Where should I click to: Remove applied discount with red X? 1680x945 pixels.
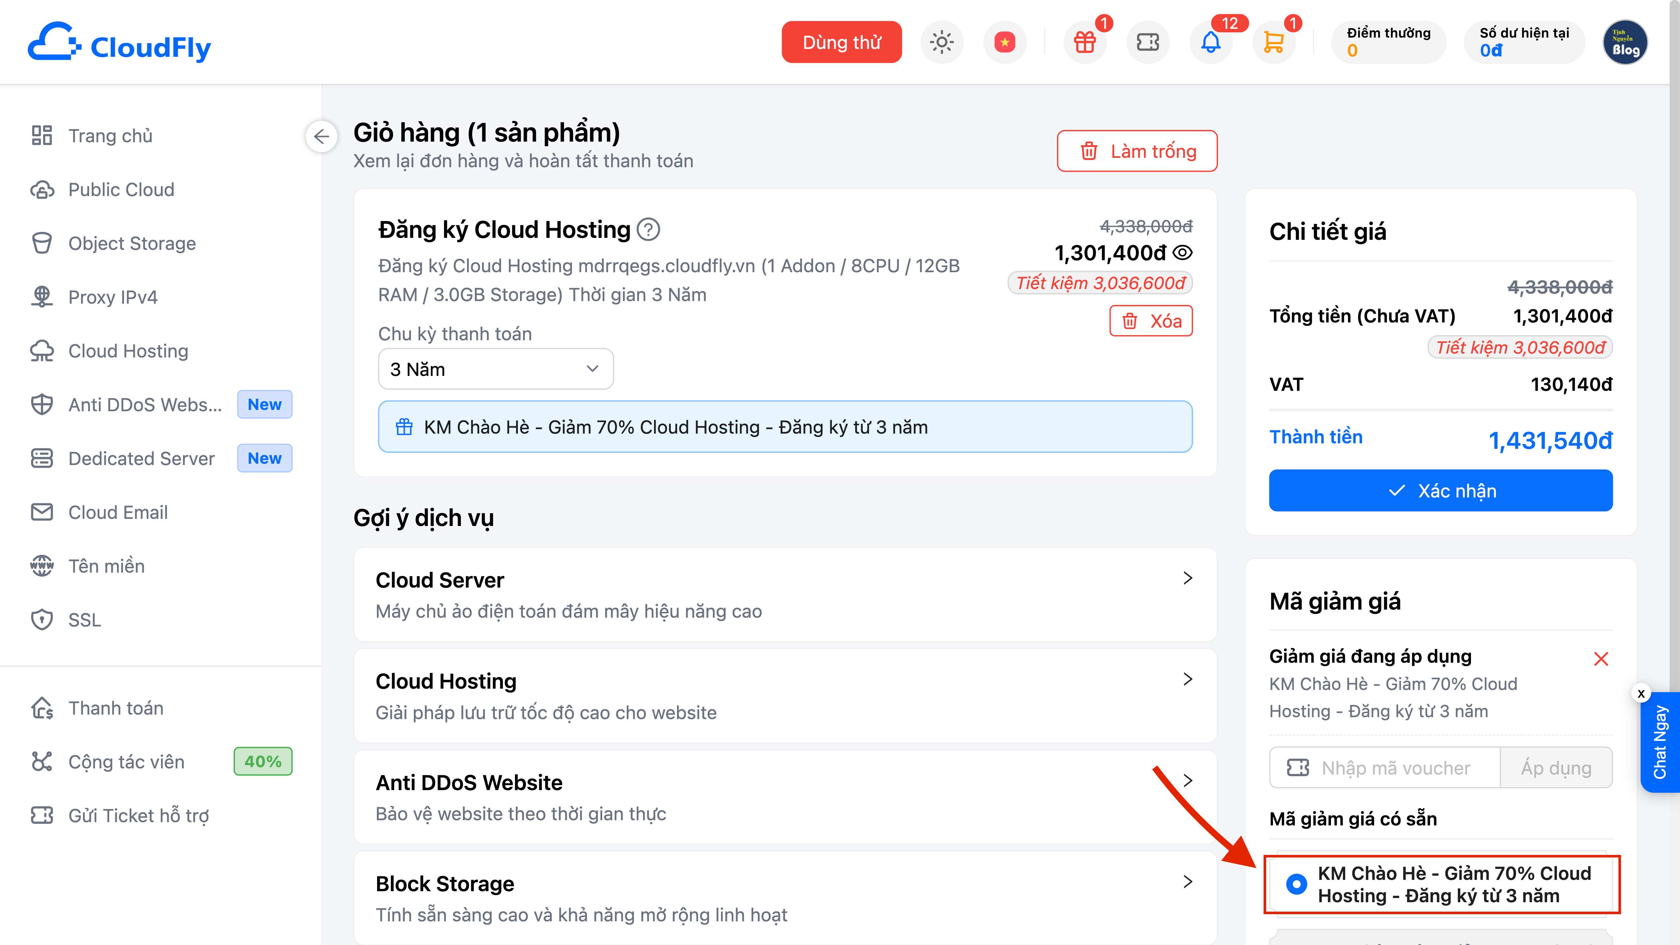[1601, 659]
